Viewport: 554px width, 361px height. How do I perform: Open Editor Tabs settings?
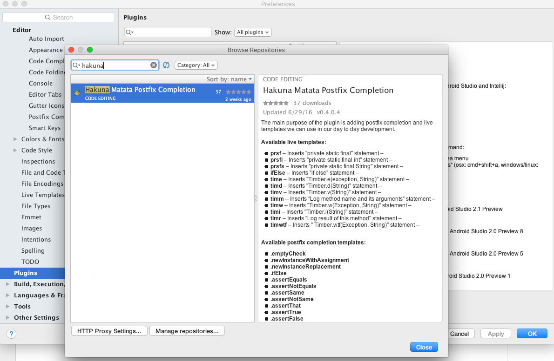[45, 94]
